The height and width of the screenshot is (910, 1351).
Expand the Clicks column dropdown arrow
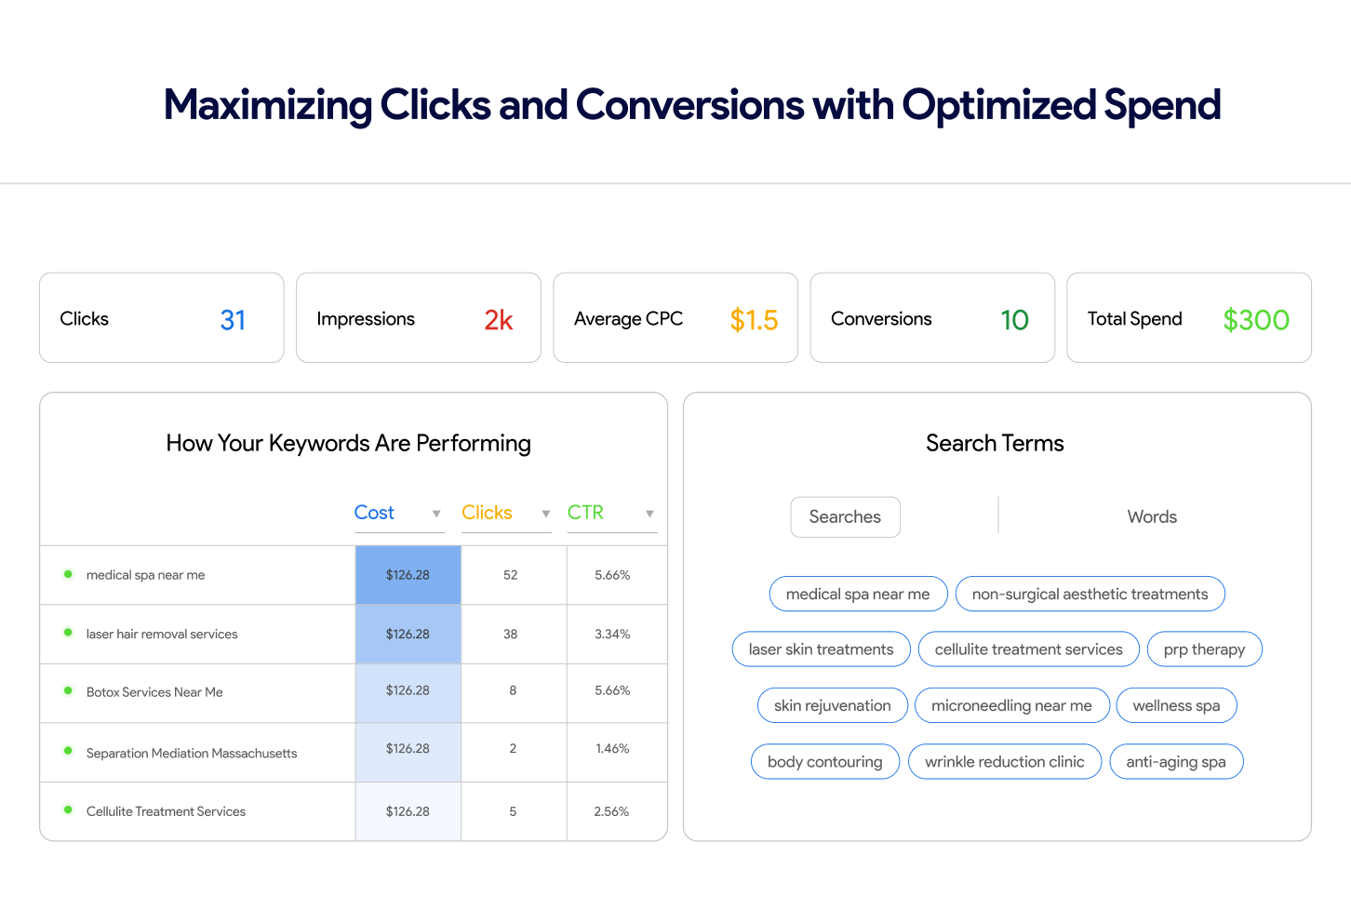pos(545,514)
